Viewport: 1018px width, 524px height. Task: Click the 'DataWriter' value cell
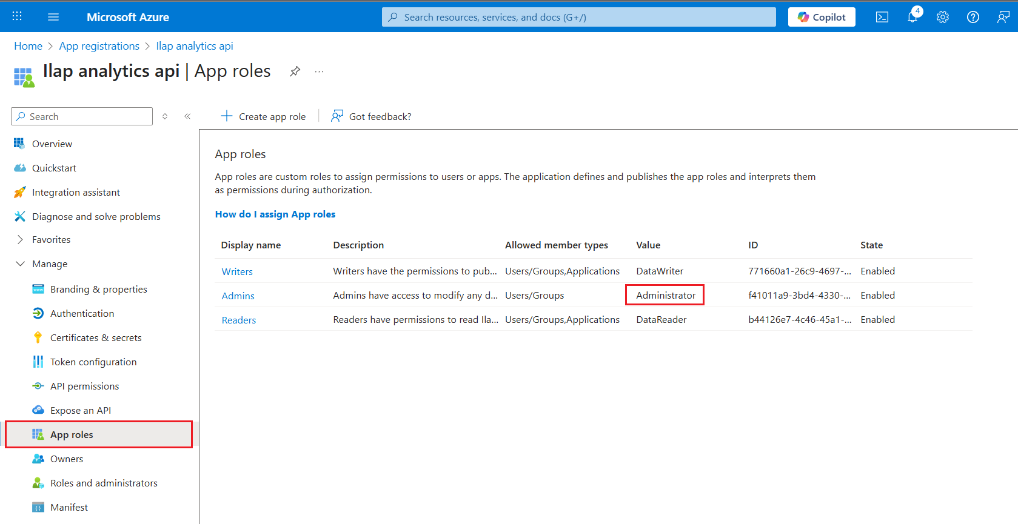point(660,271)
